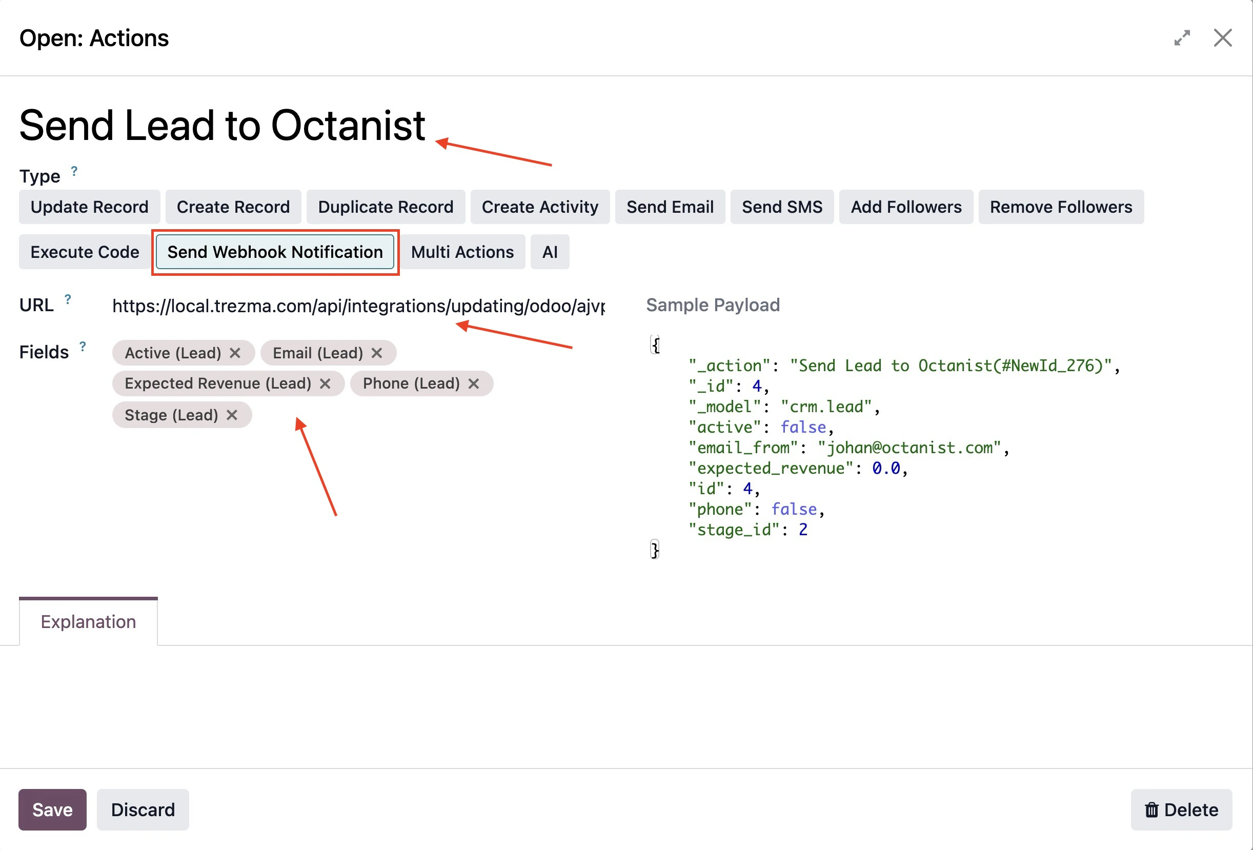Click the "phone": false payload line
This screenshot has height=850, width=1253.
tap(756, 510)
